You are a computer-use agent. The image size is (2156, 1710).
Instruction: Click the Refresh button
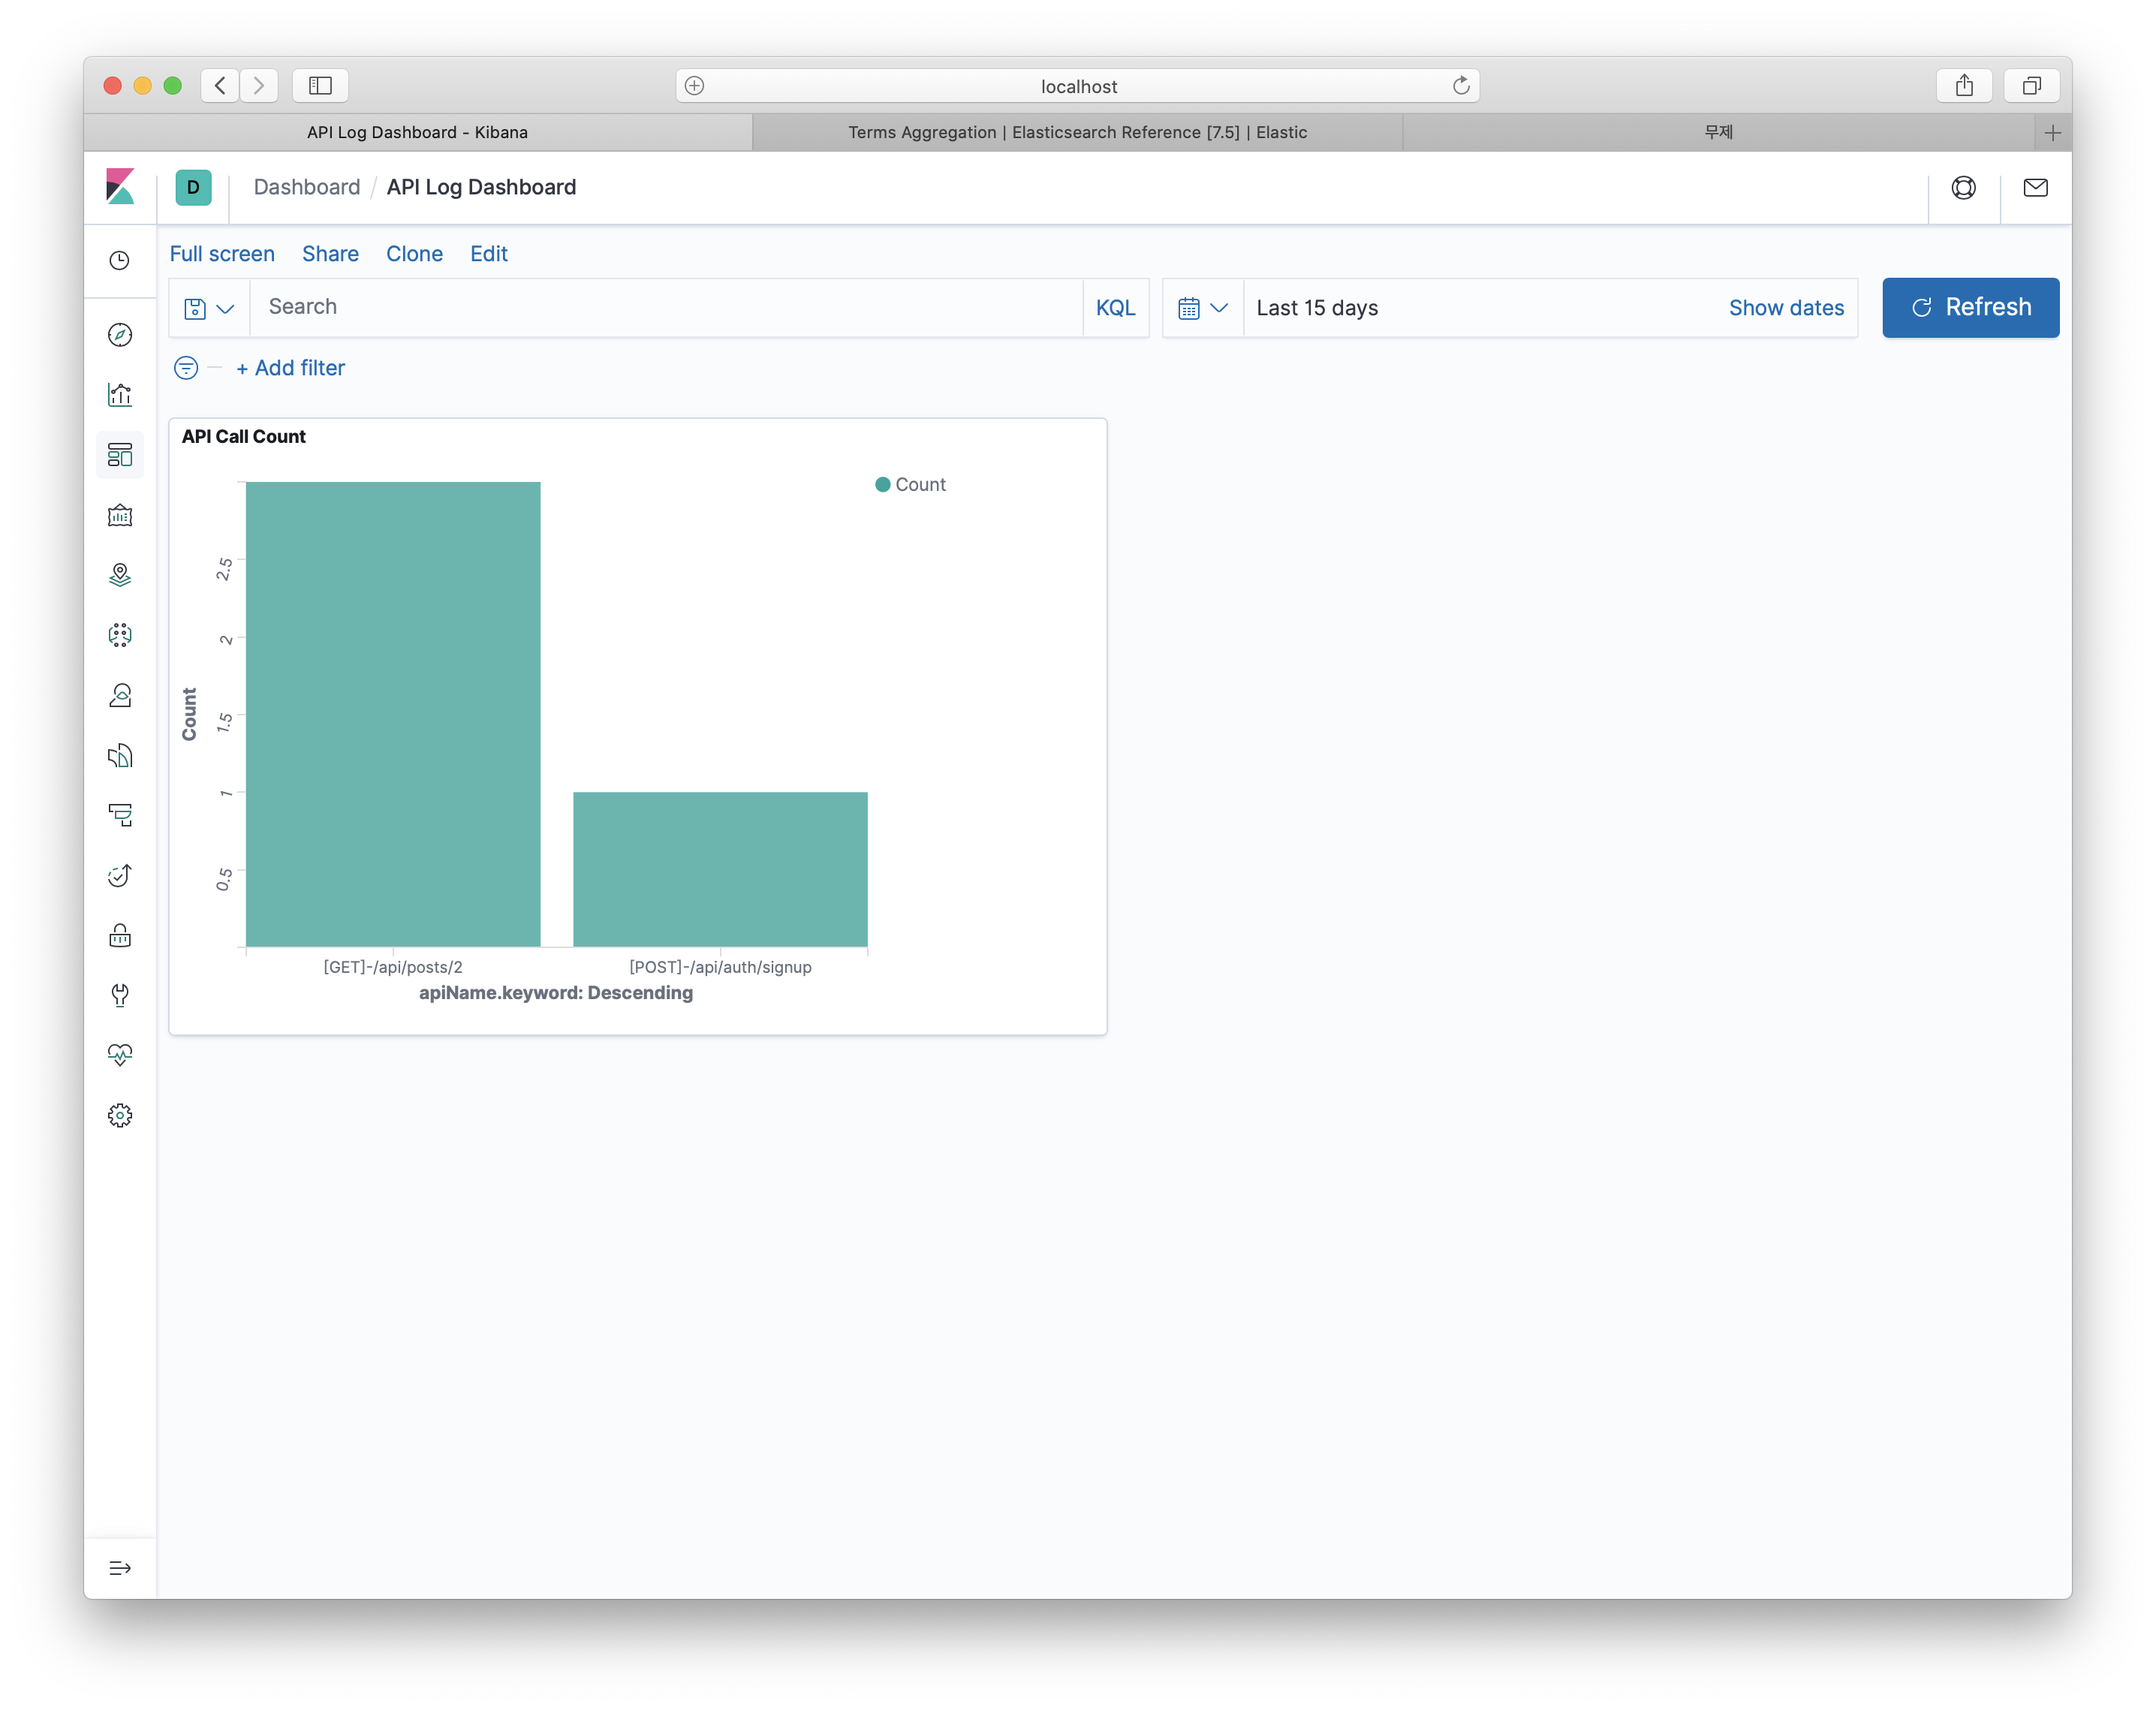(x=1970, y=307)
